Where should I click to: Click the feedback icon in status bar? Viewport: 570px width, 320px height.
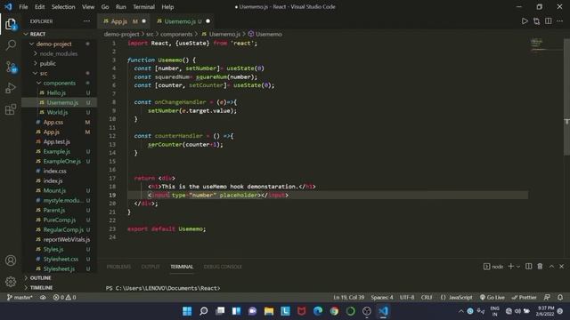click(x=547, y=297)
